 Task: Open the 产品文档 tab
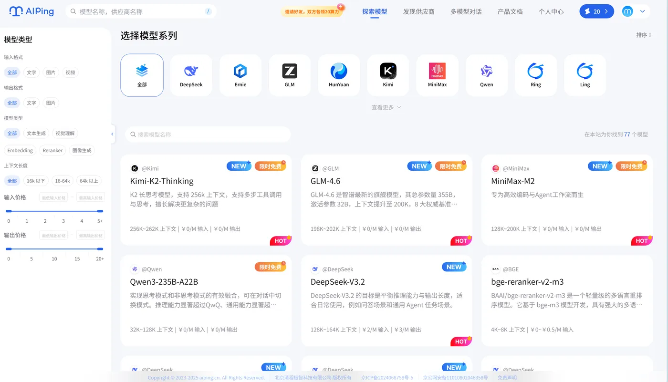point(510,11)
